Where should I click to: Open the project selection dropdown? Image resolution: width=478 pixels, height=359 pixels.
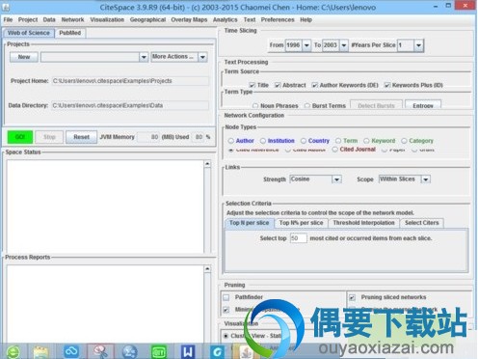[x=144, y=57]
